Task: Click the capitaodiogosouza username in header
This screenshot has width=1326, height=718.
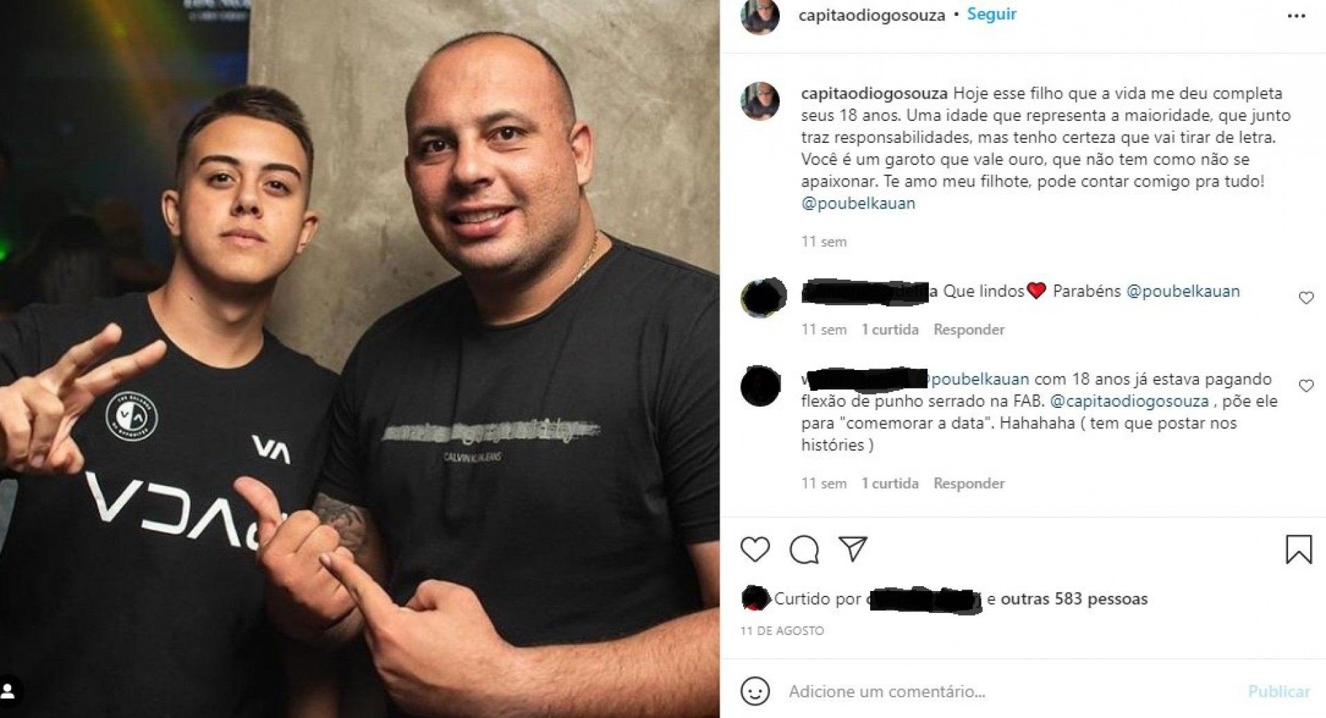Action: click(x=872, y=15)
